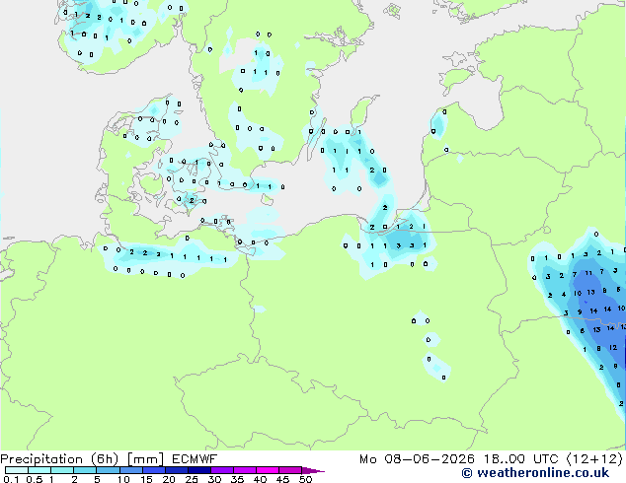Pick the 10–15 mm blue legend swatch

(x=130, y=470)
